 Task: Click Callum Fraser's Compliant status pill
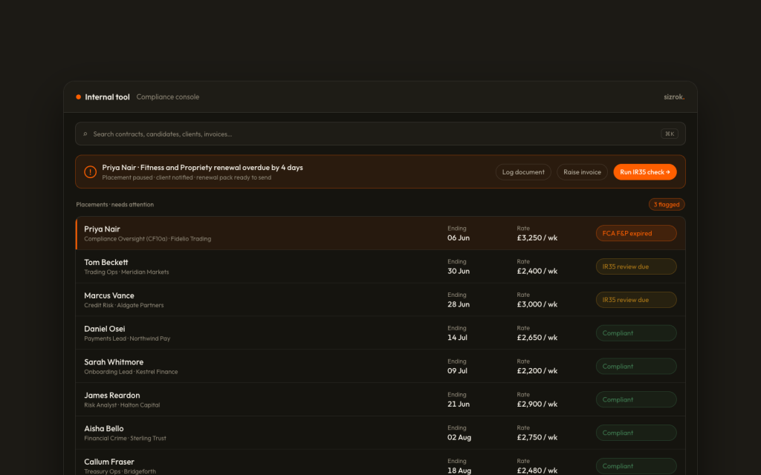click(636, 466)
